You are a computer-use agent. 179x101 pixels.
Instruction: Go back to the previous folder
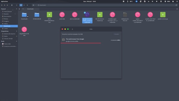[12, 5]
